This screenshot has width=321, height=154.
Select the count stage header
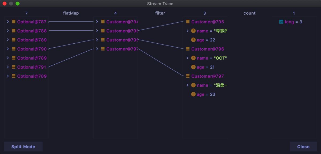pos(249,13)
